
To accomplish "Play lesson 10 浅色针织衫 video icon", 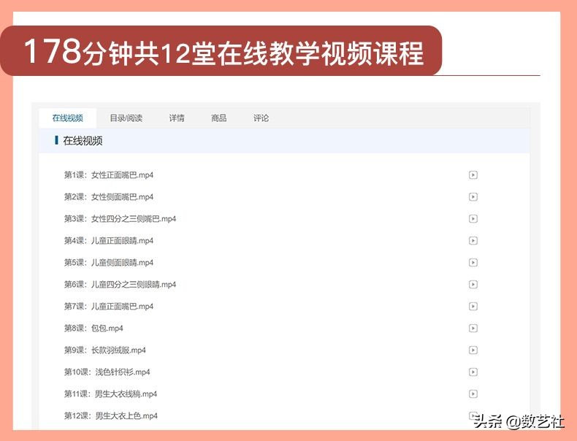I will [x=473, y=372].
